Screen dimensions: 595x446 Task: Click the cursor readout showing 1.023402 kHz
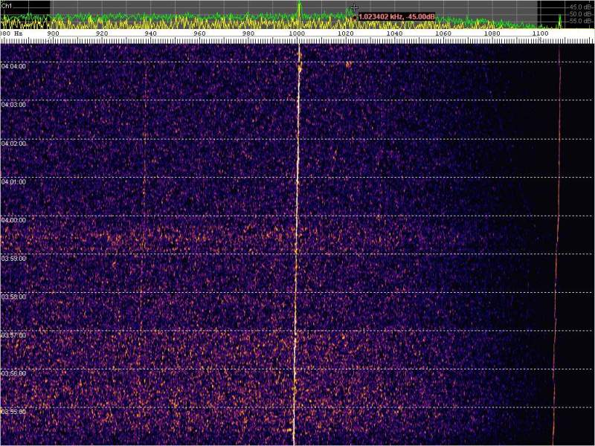(x=396, y=16)
